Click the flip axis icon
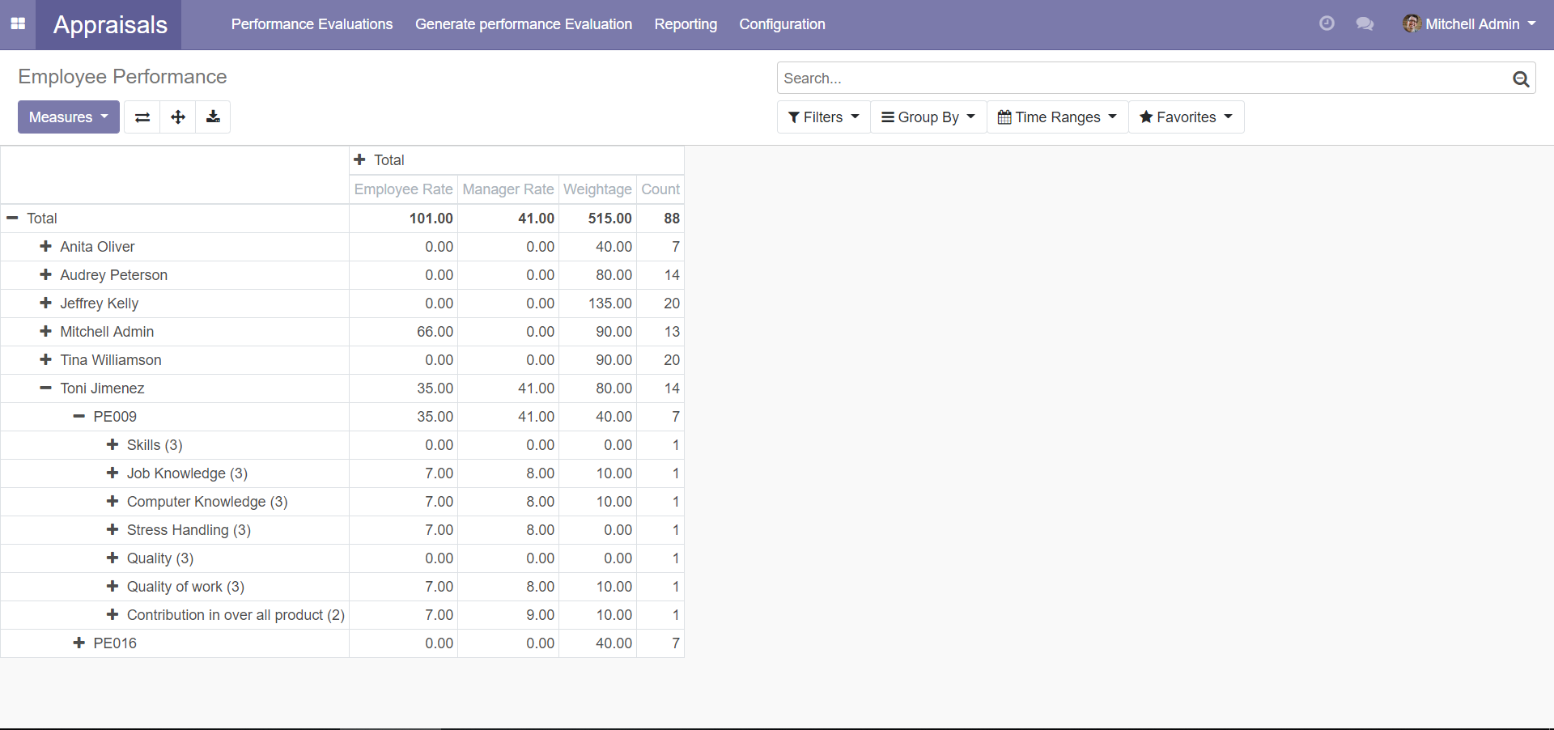This screenshot has width=1554, height=730. point(142,117)
